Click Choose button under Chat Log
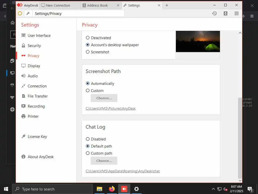 pyautogui.click(x=104, y=161)
